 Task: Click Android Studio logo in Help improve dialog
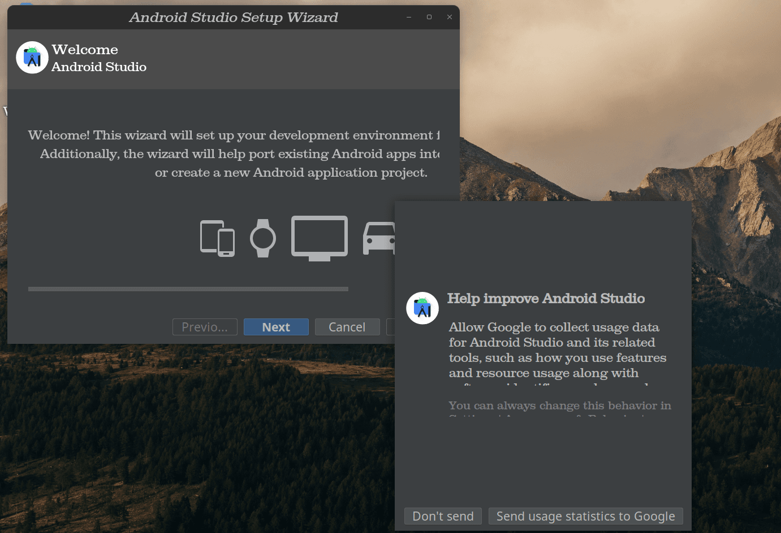[422, 308]
